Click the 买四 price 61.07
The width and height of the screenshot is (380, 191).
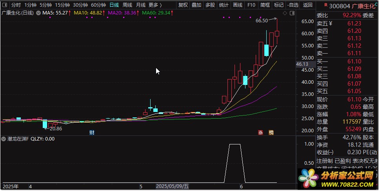tap(354, 84)
